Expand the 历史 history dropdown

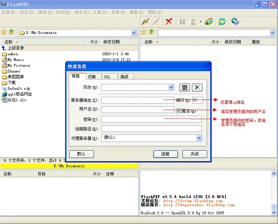pos(171,87)
